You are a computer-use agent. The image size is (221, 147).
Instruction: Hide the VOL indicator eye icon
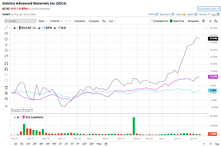tap(18, 117)
